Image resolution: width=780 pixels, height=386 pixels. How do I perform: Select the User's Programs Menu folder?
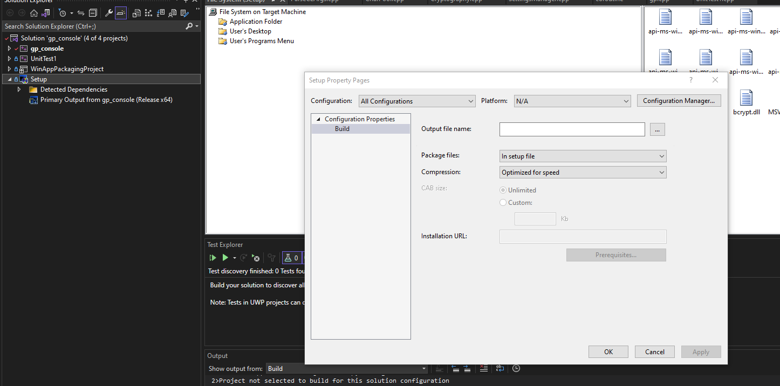(x=262, y=41)
